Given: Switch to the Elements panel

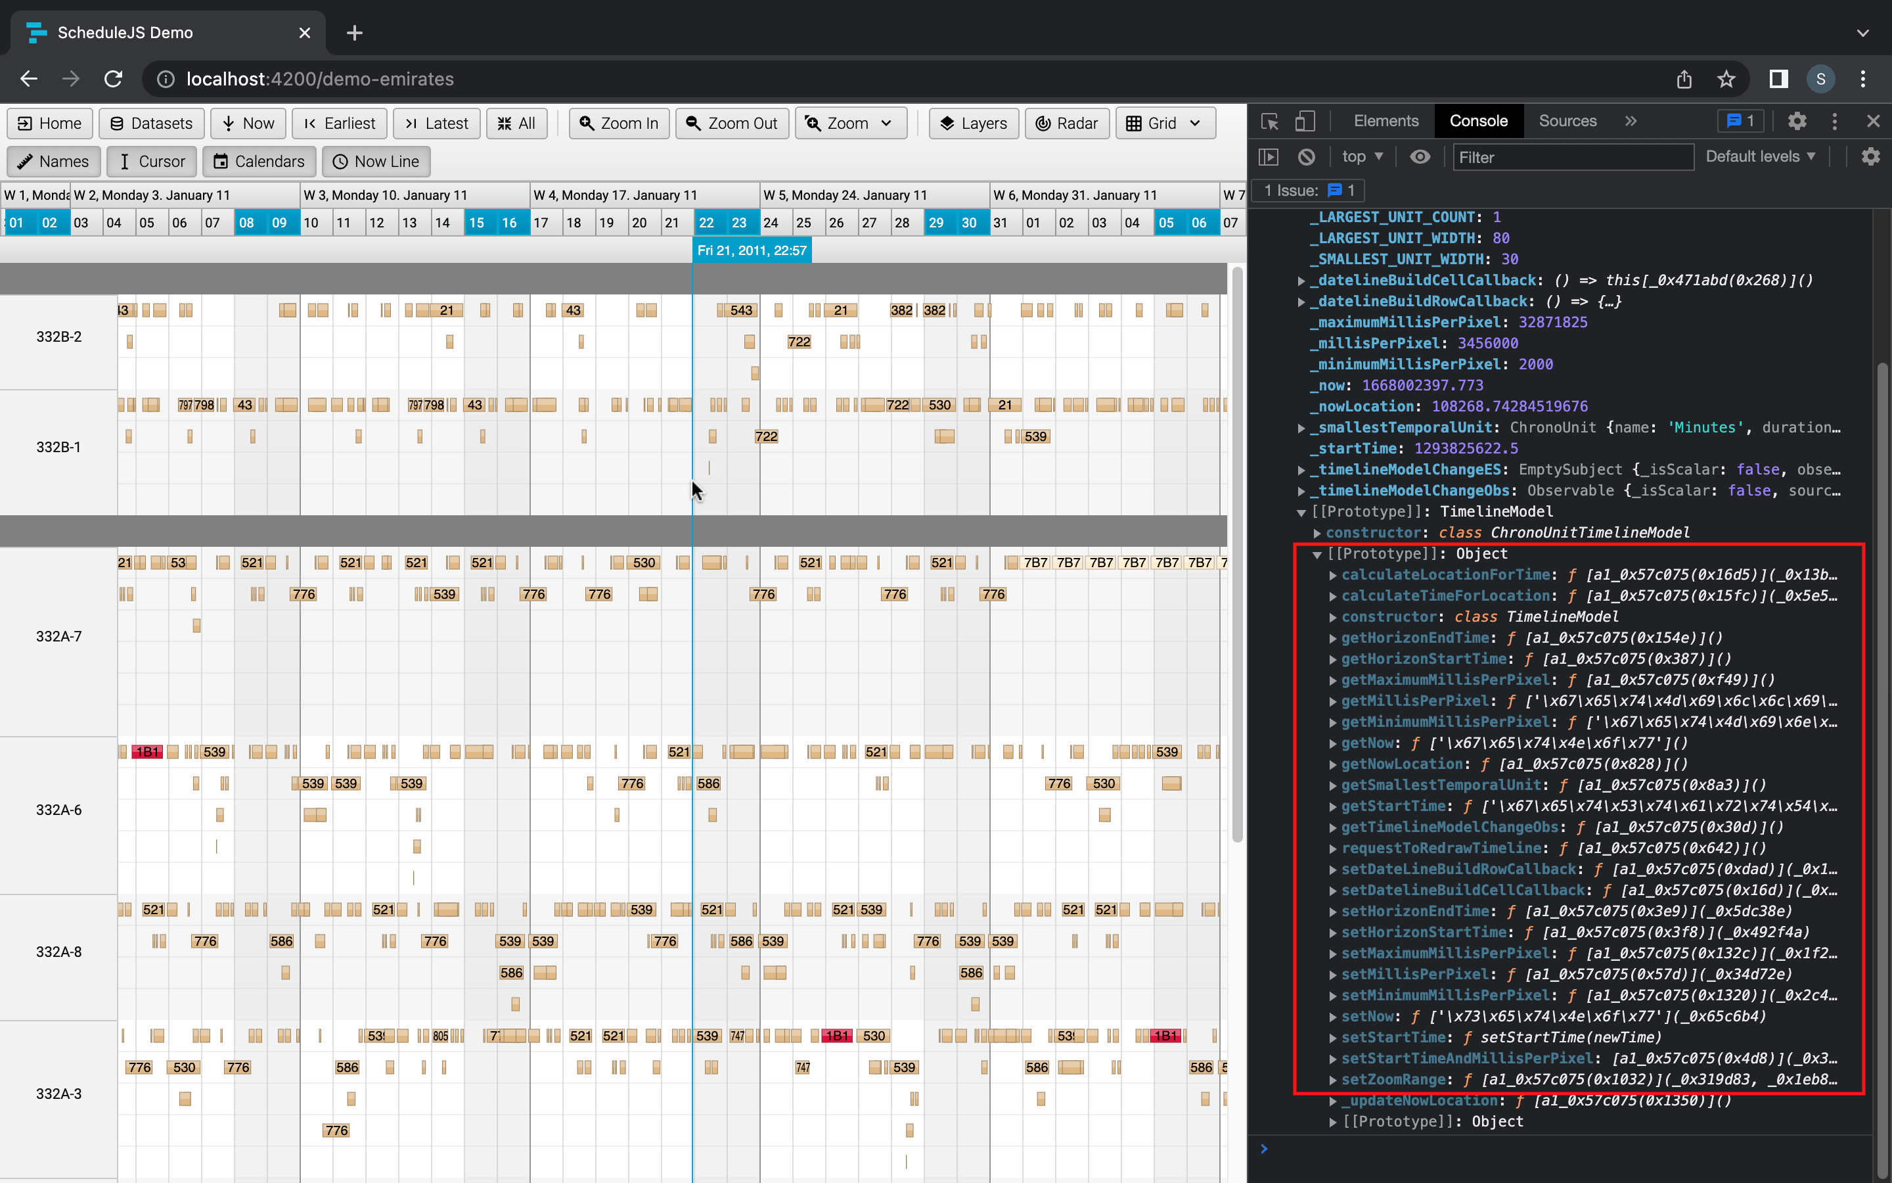Looking at the screenshot, I should tap(1385, 120).
